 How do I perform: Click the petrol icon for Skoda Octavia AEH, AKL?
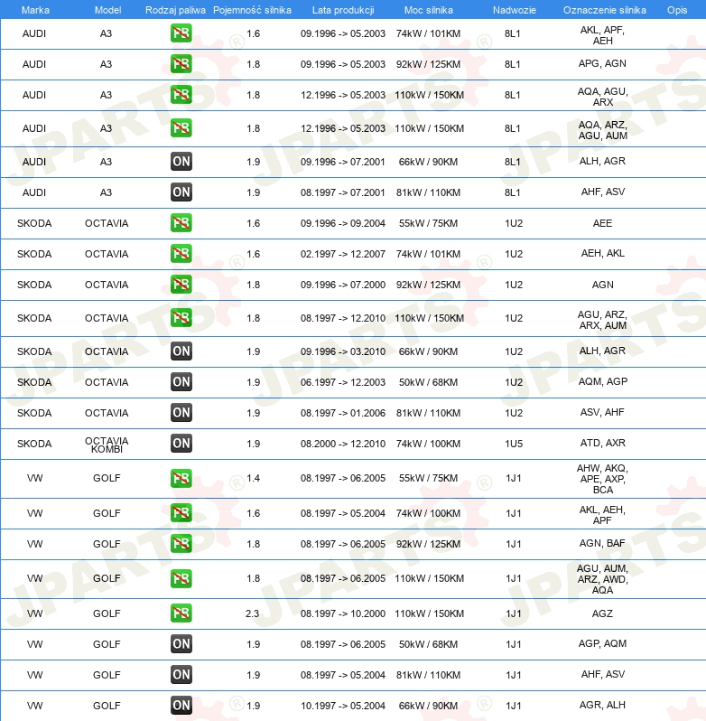tap(181, 254)
